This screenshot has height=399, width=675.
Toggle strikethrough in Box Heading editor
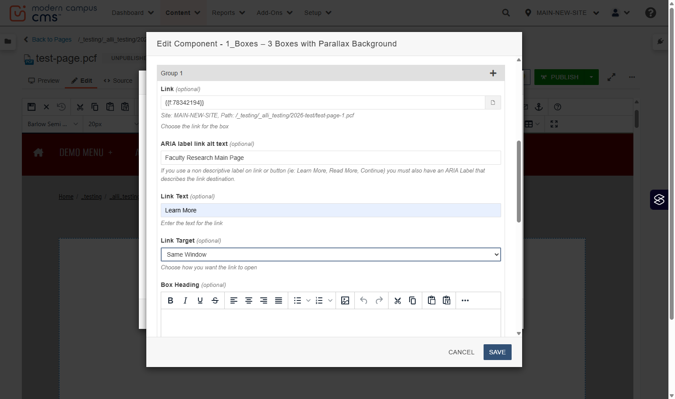[x=215, y=300]
